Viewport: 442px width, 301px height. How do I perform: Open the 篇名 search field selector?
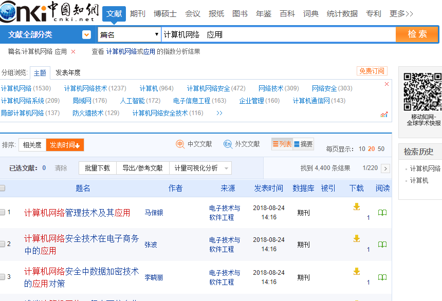(x=130, y=34)
